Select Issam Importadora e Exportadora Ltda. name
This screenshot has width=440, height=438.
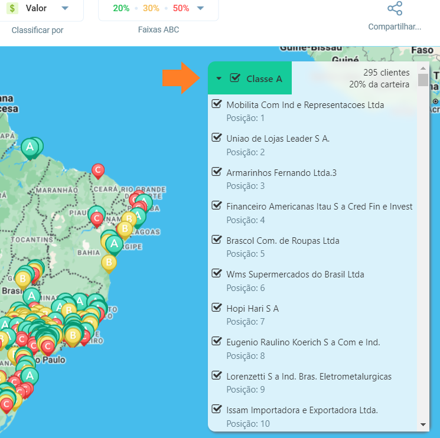coord(302,410)
